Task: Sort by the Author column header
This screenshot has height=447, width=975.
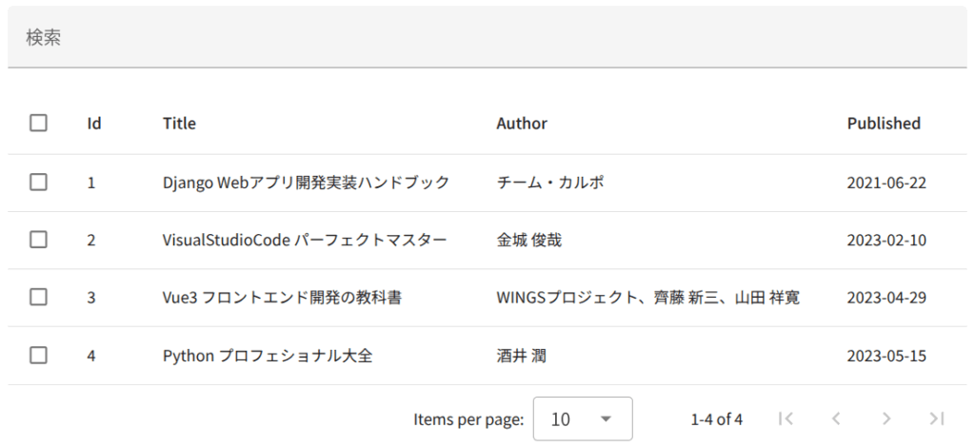Action: click(x=522, y=123)
